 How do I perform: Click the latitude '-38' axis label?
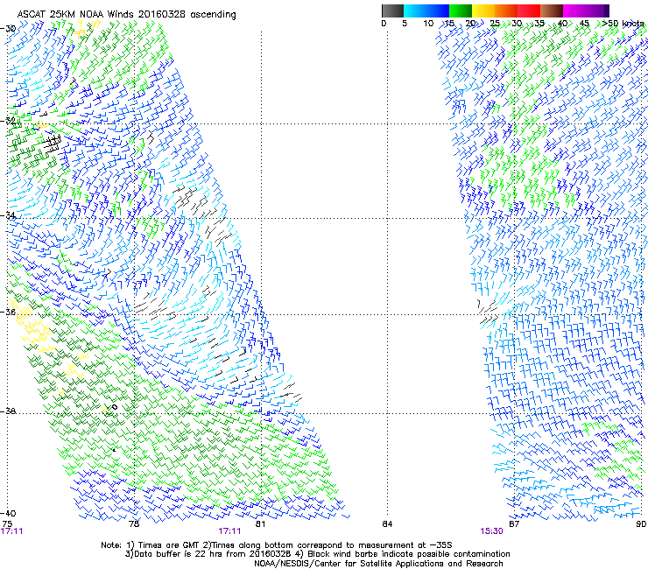tap(8, 411)
